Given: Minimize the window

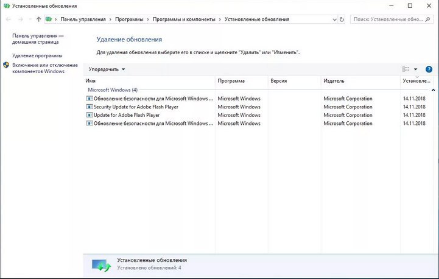Looking at the screenshot, I should click(392, 6).
